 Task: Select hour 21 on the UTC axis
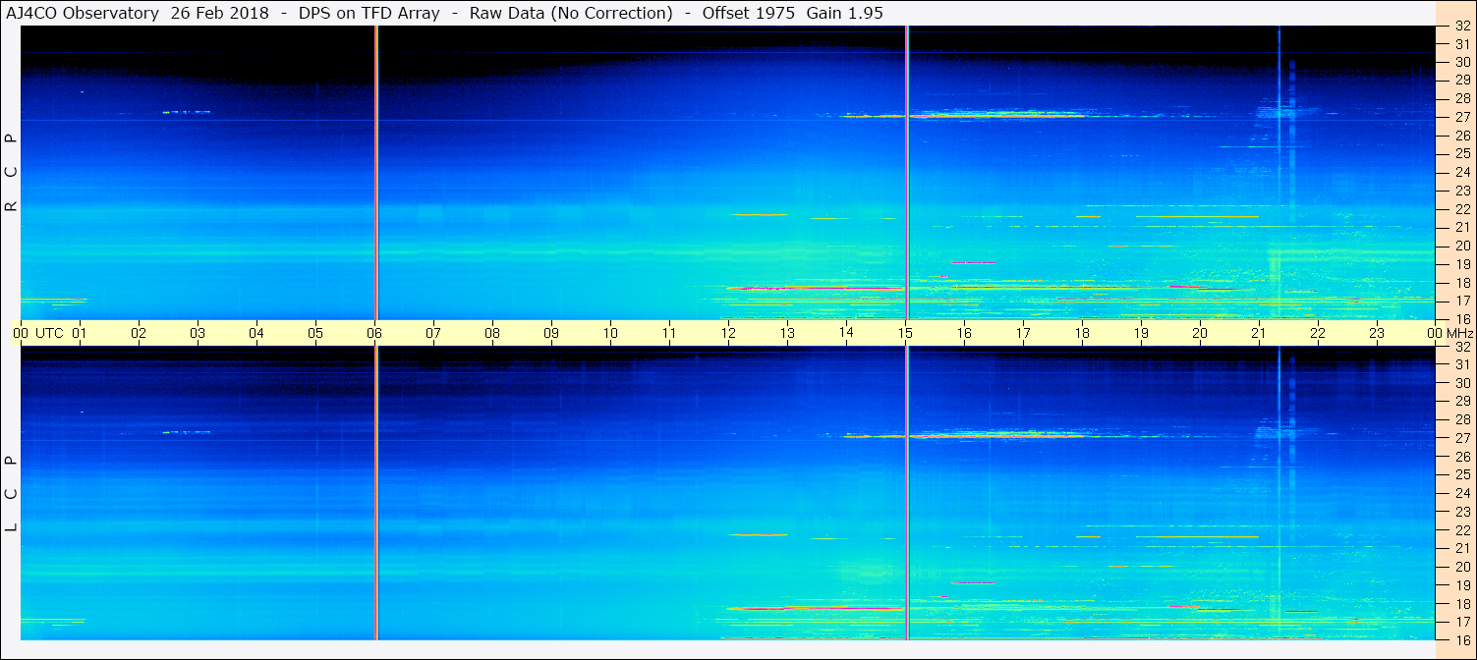pos(1259,333)
